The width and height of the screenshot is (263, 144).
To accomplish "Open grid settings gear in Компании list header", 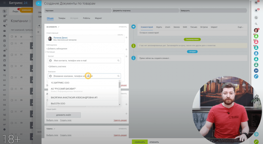I will (x=16, y=37).
